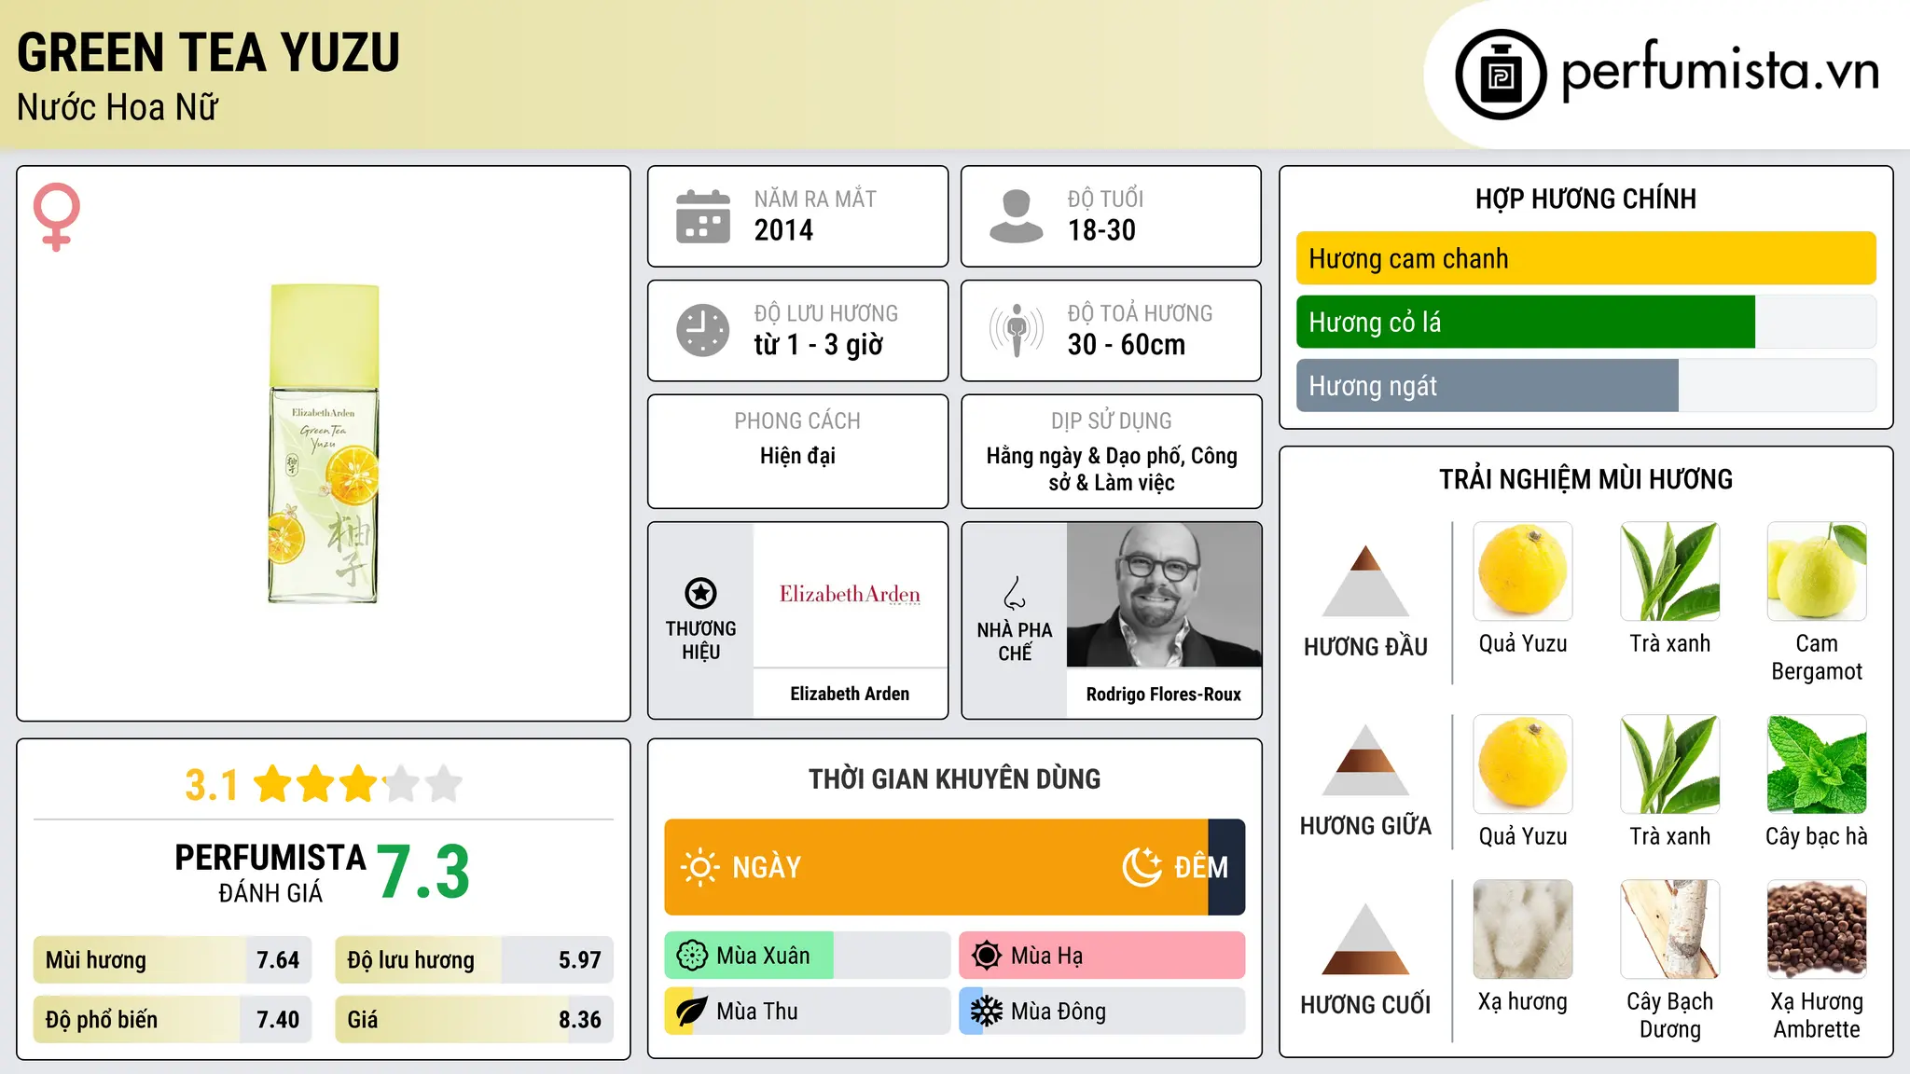
Task: Click the pink female gender symbol
Action: (56, 216)
